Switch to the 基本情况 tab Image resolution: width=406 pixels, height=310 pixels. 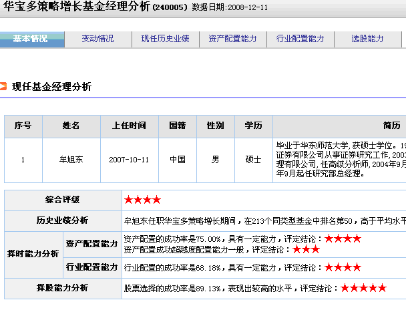coord(31,39)
